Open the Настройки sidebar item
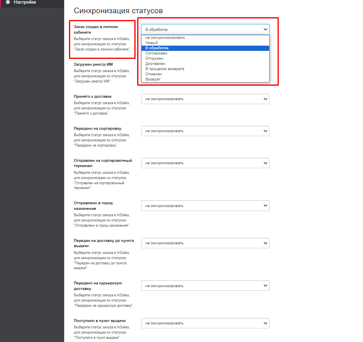Screen dimensions: 363x342 tap(32, 3)
